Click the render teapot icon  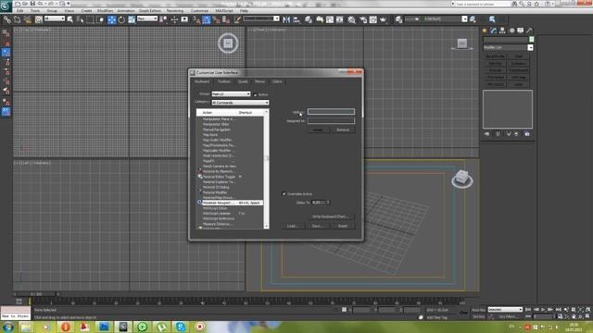(383, 19)
